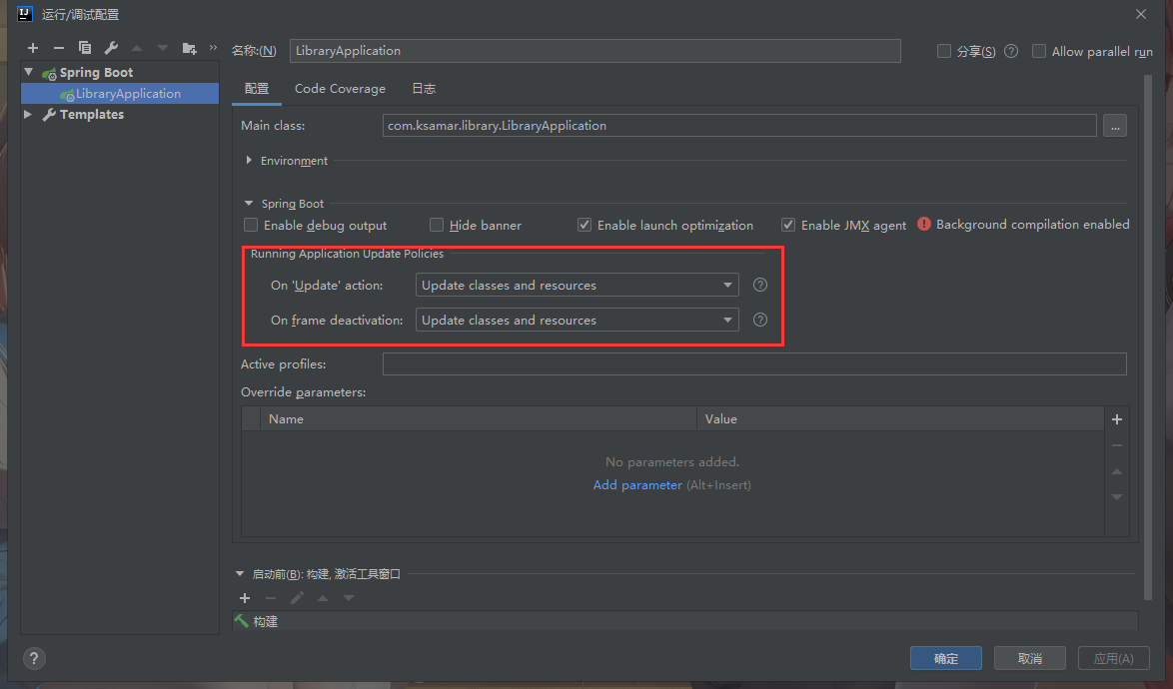
Task: Switch to 日志 tab
Action: pyautogui.click(x=424, y=88)
